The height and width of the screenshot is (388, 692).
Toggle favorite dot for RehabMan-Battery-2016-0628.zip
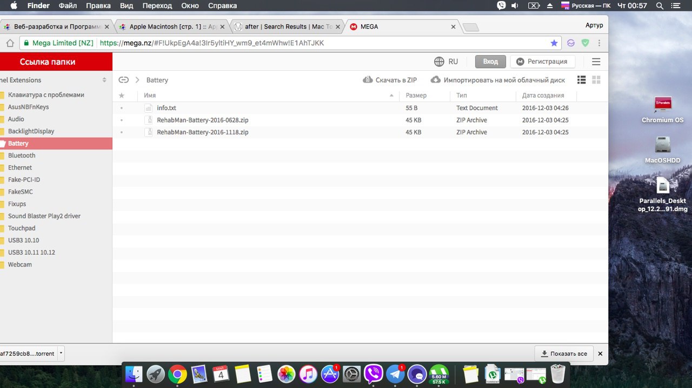tap(121, 120)
